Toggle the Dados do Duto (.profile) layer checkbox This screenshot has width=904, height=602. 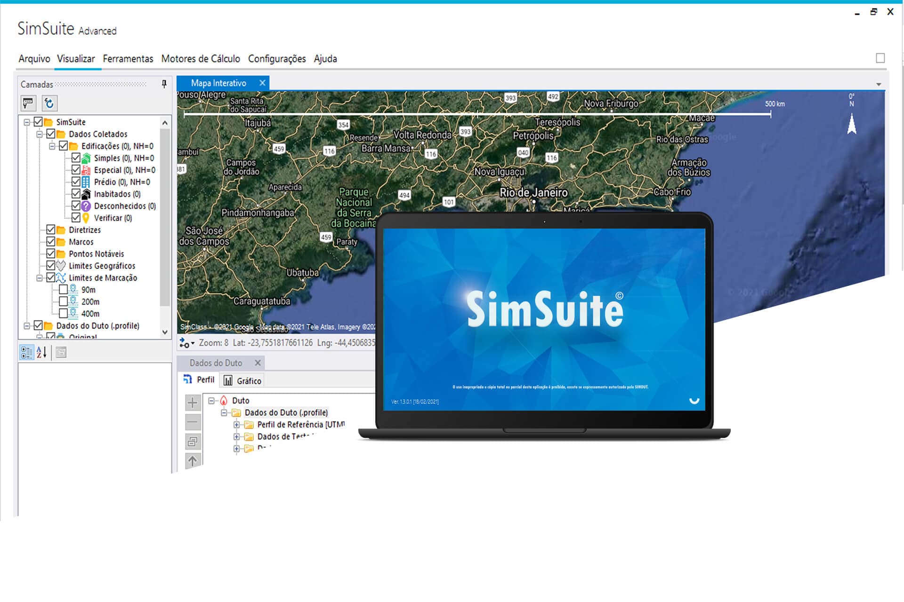38,325
